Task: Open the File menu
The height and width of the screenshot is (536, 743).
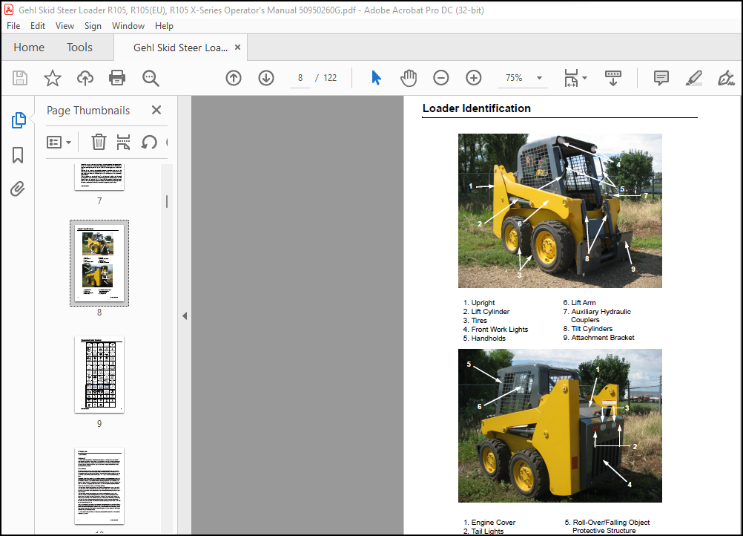Action: (13, 26)
